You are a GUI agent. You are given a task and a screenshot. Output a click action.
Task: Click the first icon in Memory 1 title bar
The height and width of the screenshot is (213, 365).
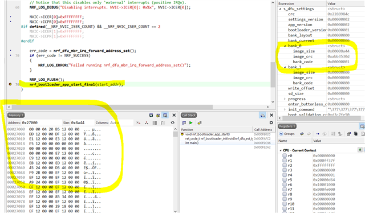point(151,115)
